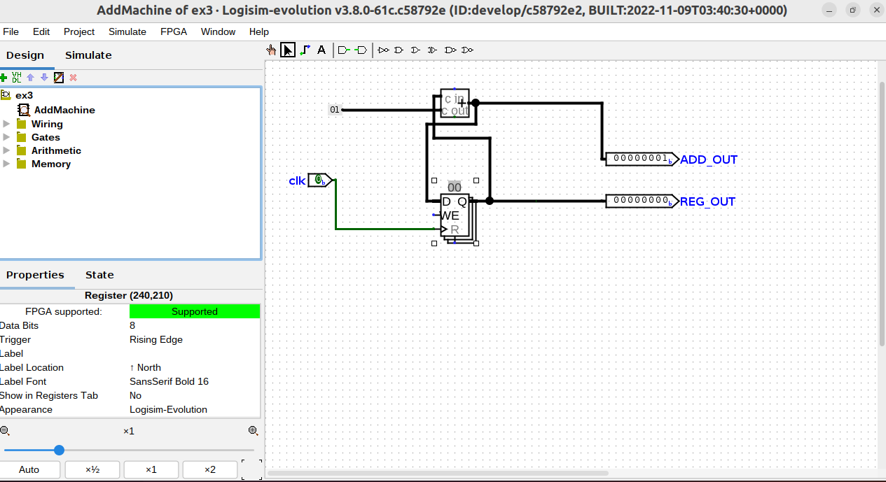
Task: Click the Wiring folder icon
Action: 21,124
